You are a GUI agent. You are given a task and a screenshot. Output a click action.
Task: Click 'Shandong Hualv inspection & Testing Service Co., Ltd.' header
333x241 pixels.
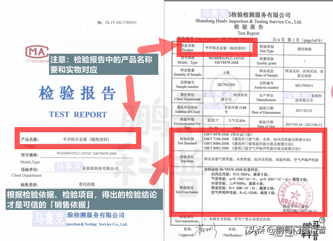point(249,21)
